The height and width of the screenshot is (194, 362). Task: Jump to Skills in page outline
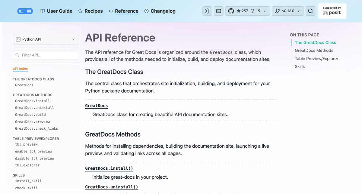(x=300, y=66)
